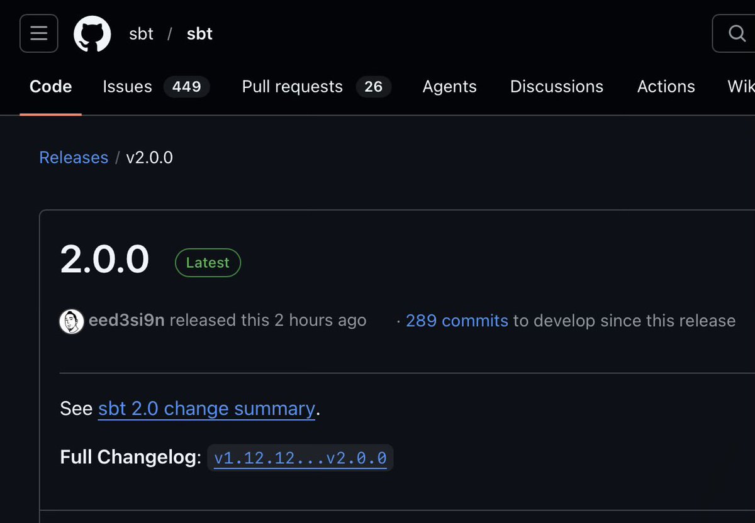Open the Agents tab

(449, 87)
